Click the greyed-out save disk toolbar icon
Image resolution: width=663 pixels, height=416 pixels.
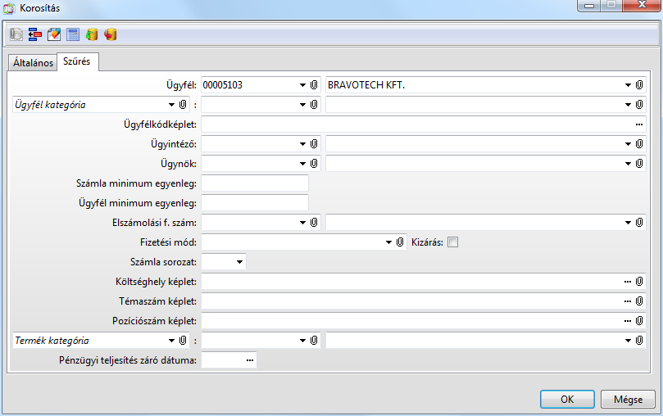click(16, 34)
